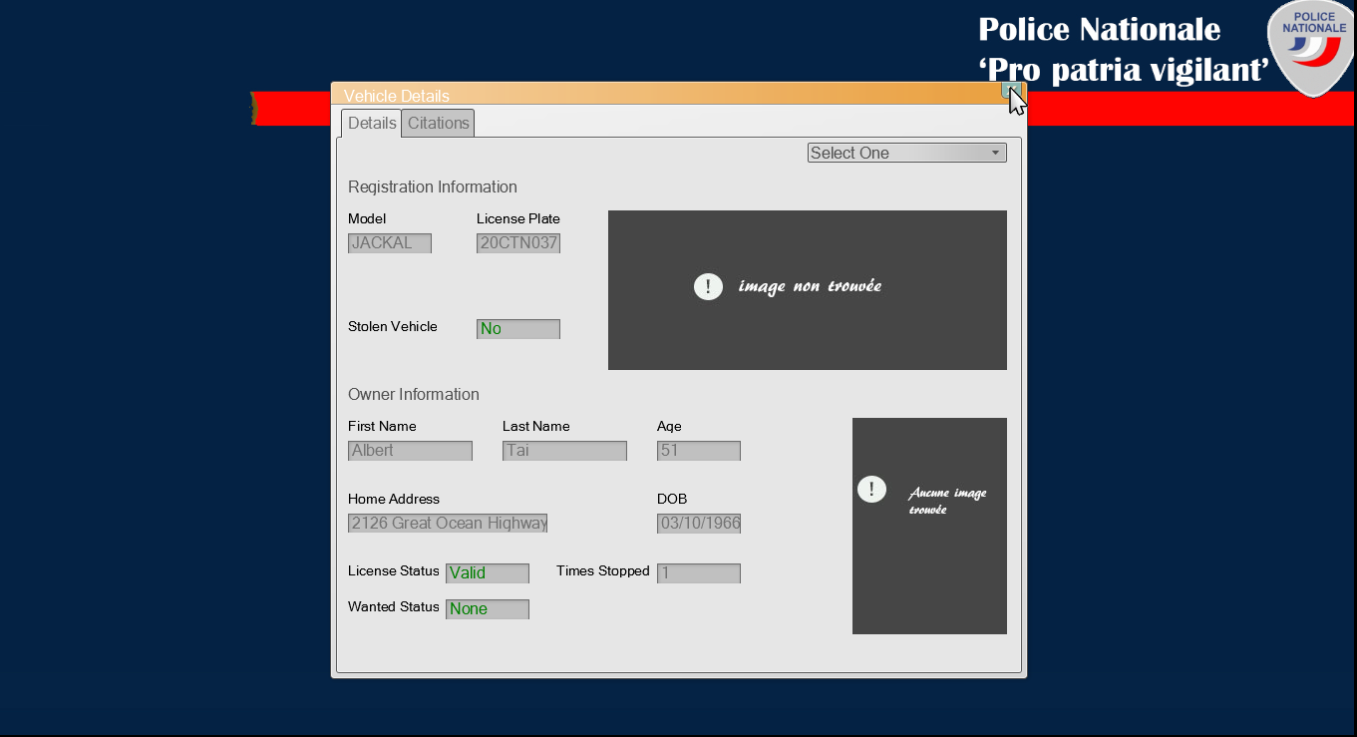Image resolution: width=1357 pixels, height=737 pixels.
Task: Switch to the Citations tab
Action: [438, 124]
